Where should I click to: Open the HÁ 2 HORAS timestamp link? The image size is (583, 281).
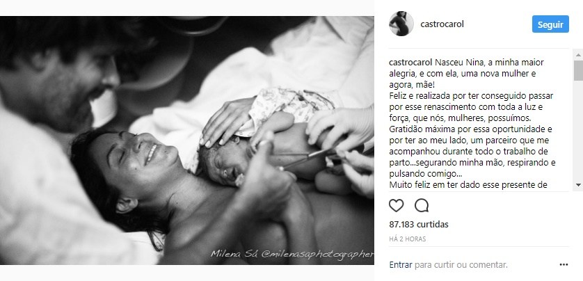408,239
